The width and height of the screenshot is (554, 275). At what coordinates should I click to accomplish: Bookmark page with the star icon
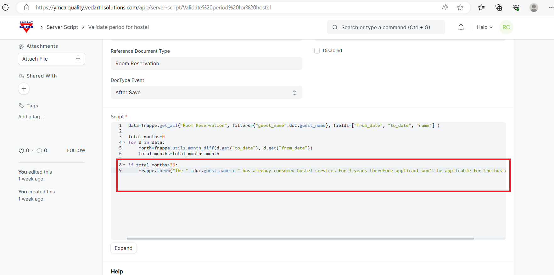460,8
